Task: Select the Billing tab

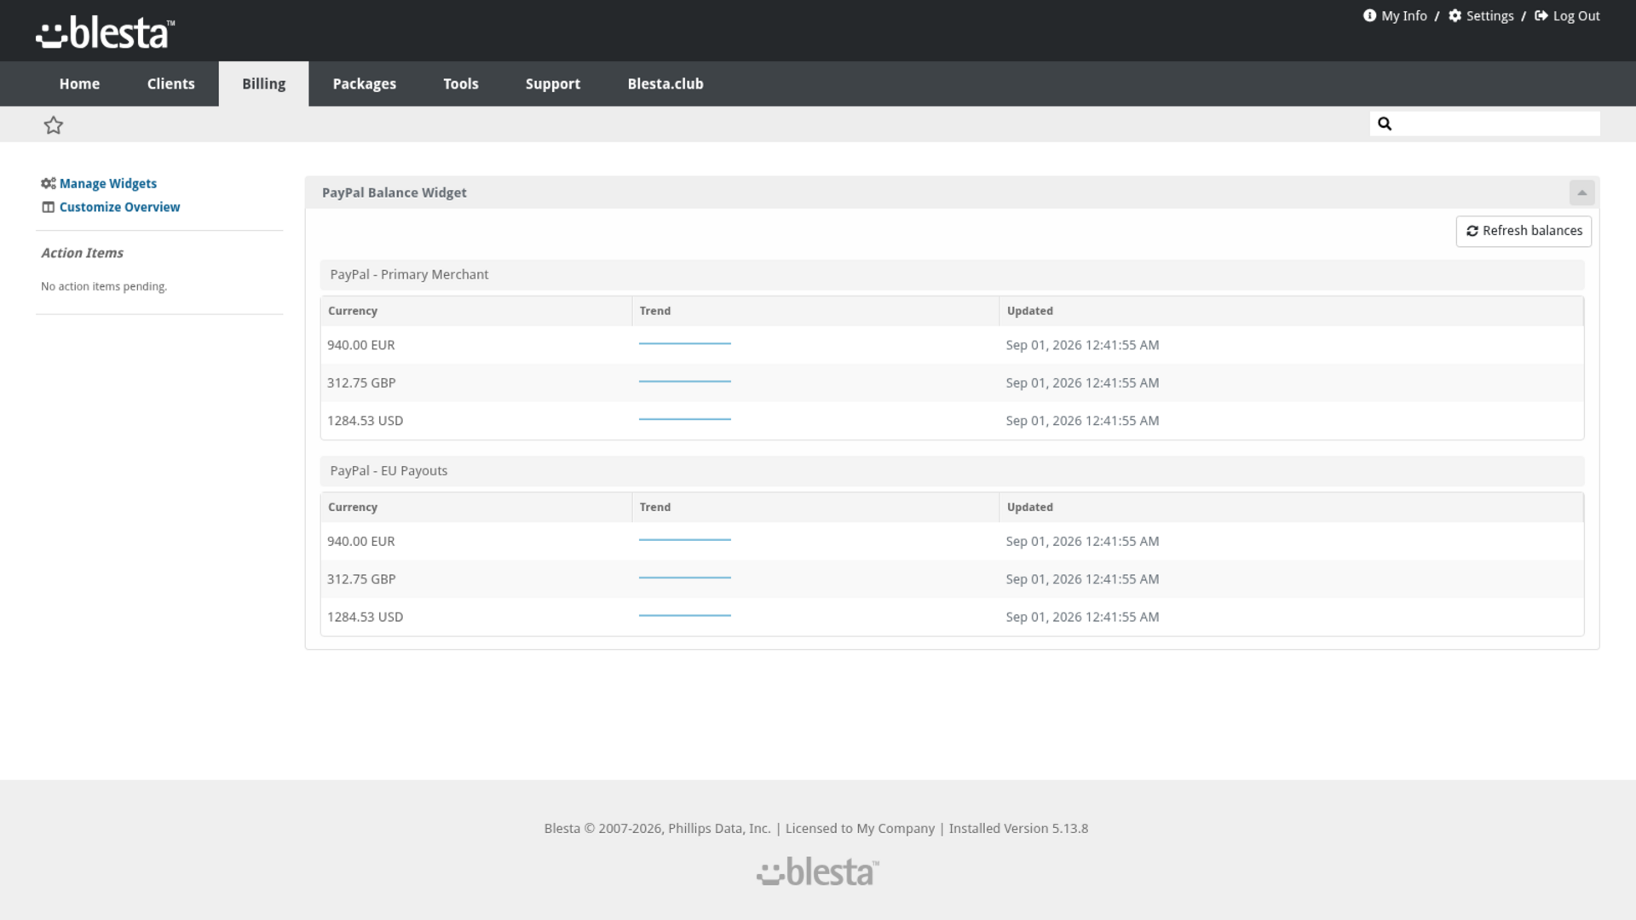Action: click(264, 83)
